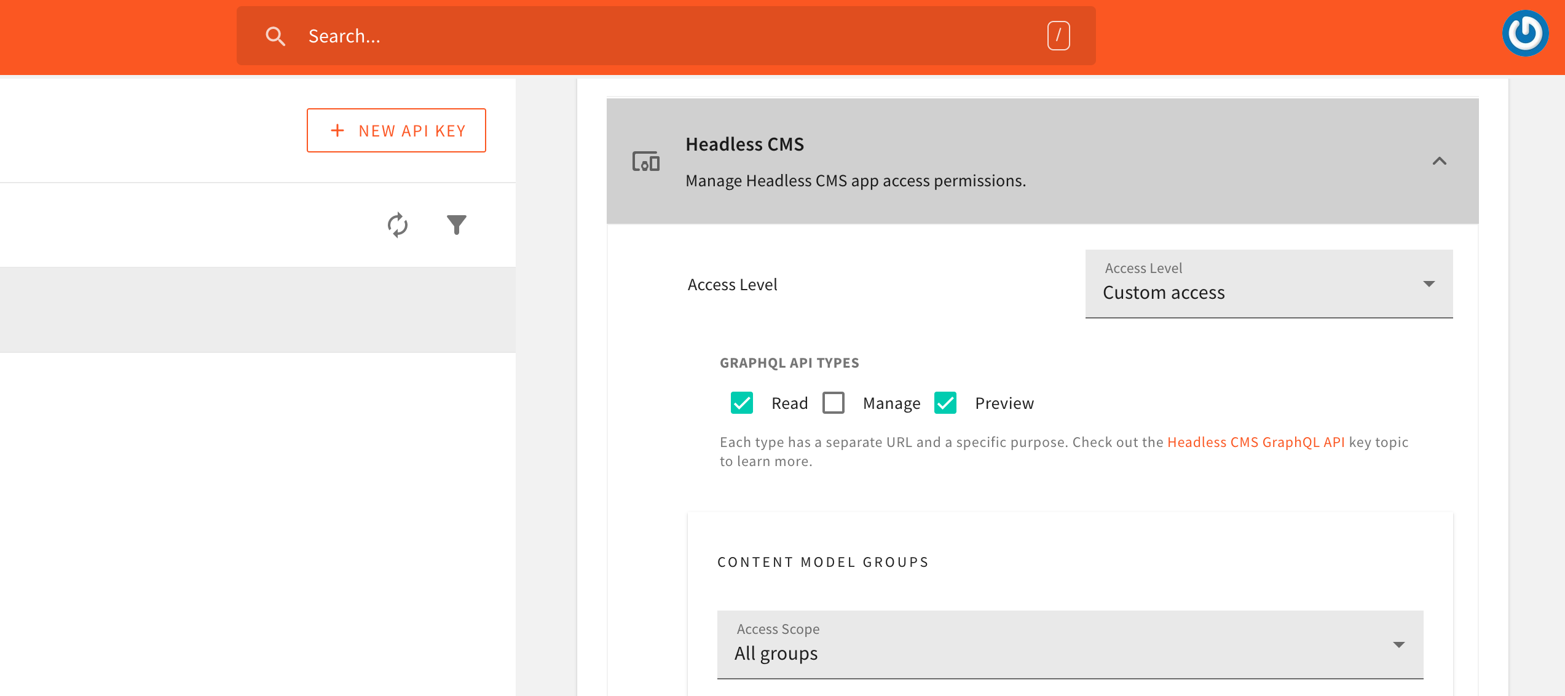Click the plus icon inside New API Key button

tap(337, 130)
